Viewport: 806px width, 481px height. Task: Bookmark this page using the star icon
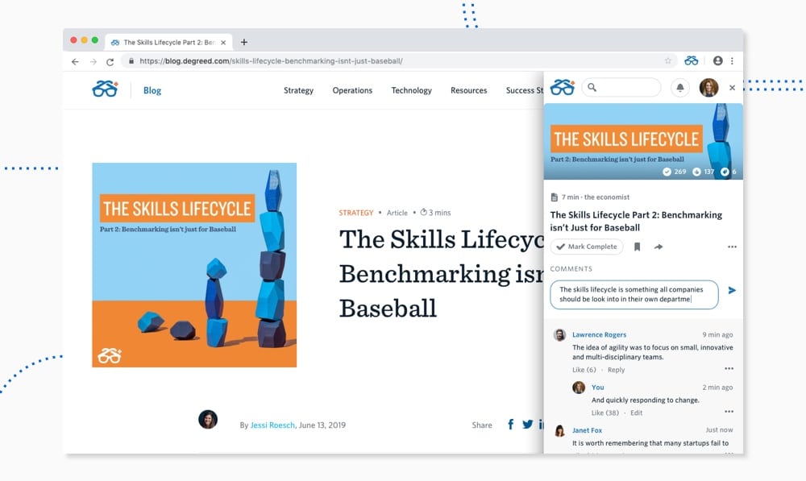(667, 61)
